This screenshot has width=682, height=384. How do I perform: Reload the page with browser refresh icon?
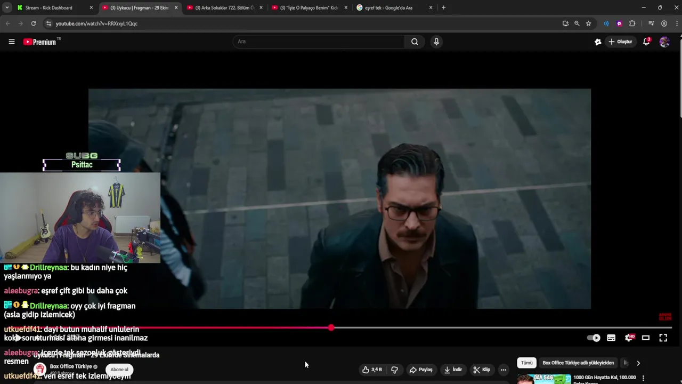click(x=34, y=23)
